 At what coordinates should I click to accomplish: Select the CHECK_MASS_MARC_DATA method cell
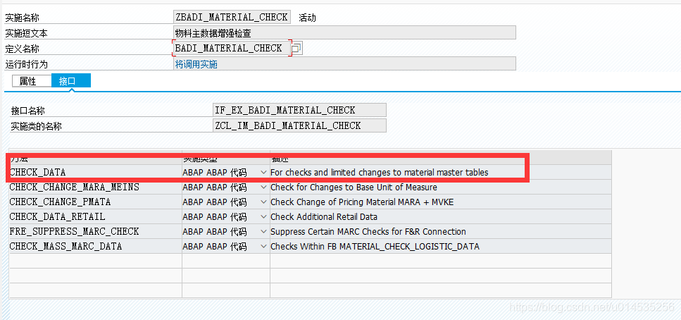coord(96,247)
